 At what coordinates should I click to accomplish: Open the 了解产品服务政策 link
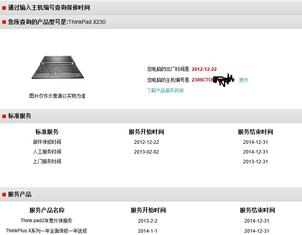coord(165,90)
